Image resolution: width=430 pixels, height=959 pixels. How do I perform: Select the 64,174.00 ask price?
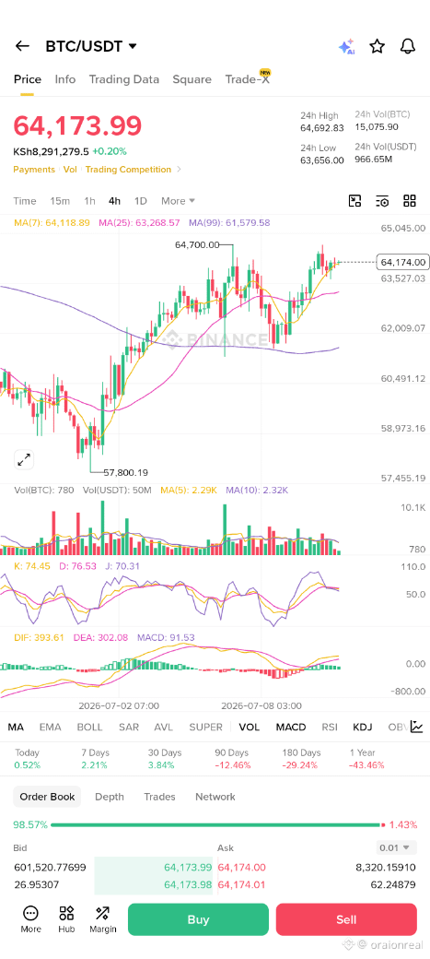[x=242, y=868]
